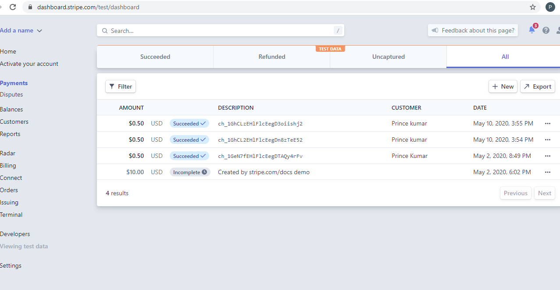
Task: Switch to the Refunded tab
Action: [272, 57]
